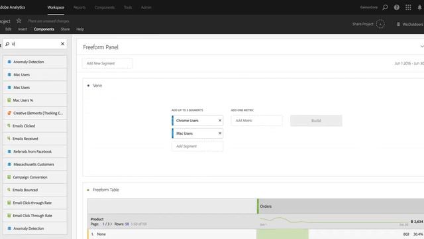424x239 pixels.
Task: Click Email Click-through Rate calculator icon
Action: click(9, 202)
